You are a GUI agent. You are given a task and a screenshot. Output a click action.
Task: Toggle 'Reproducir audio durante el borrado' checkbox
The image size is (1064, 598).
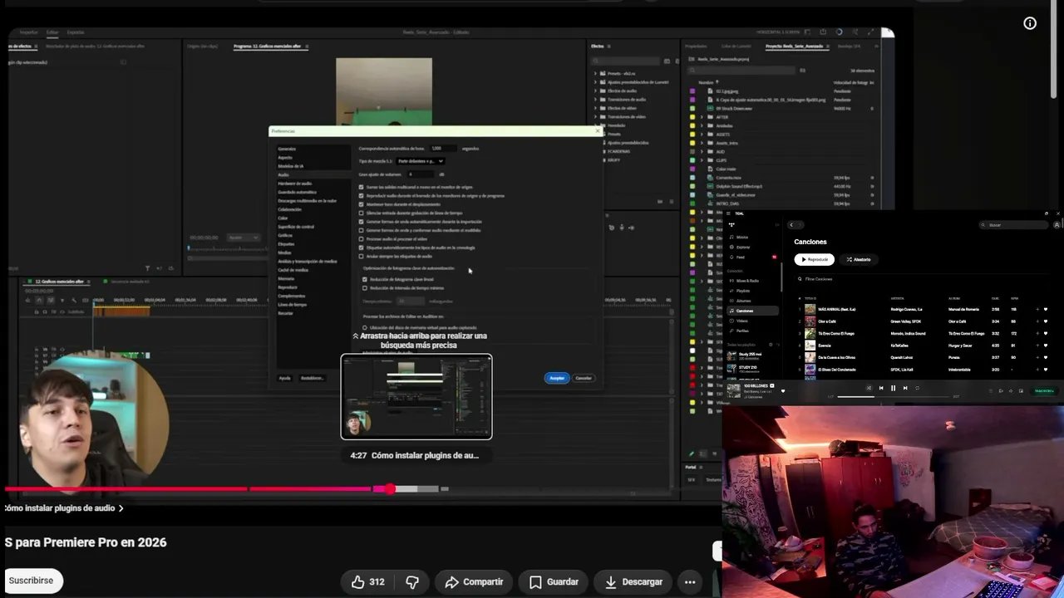[361, 196]
